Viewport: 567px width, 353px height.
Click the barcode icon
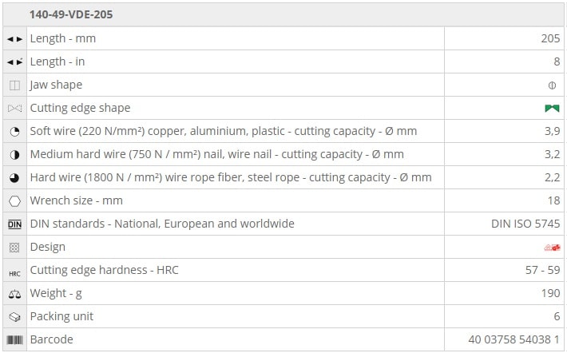[14, 340]
